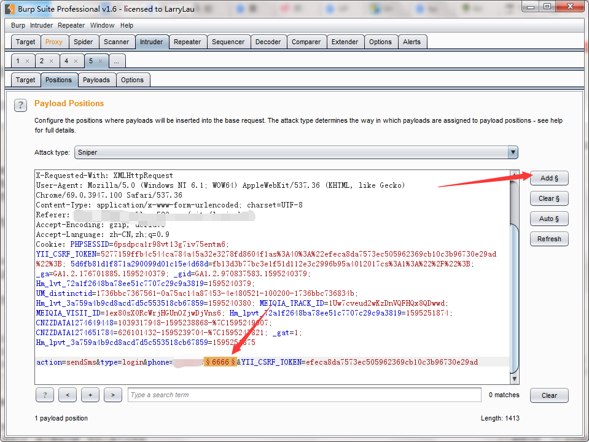Click the Add § button

click(x=549, y=179)
